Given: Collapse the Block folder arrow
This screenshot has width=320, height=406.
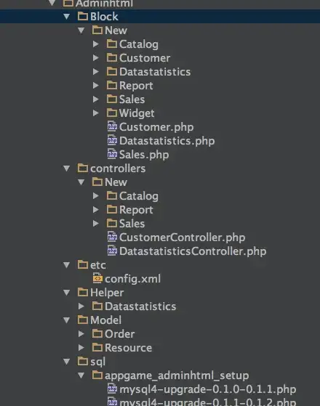Looking at the screenshot, I should 67,17.
